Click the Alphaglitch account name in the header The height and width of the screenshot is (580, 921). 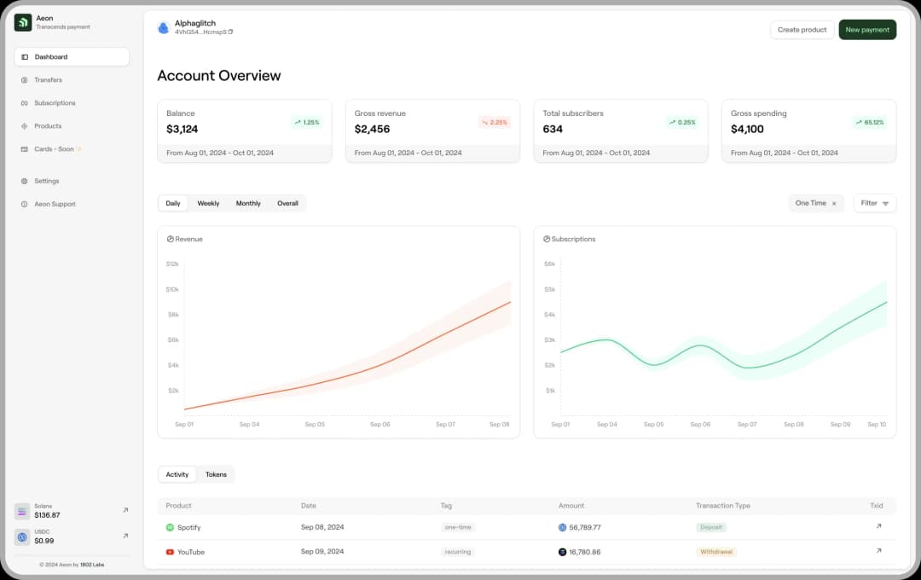pos(195,23)
